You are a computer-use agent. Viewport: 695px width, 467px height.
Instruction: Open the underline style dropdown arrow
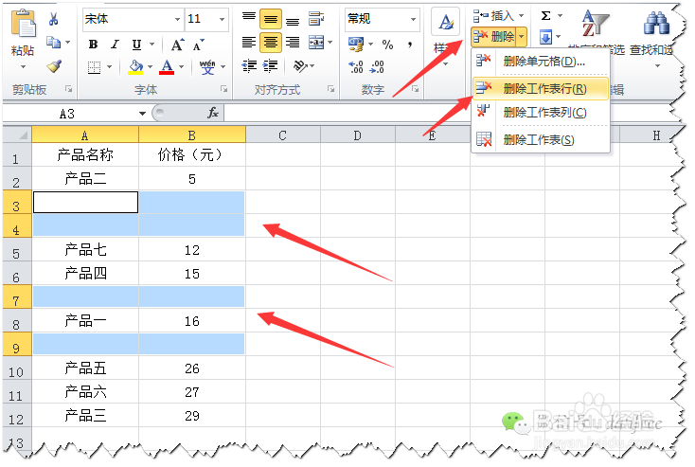(x=152, y=45)
